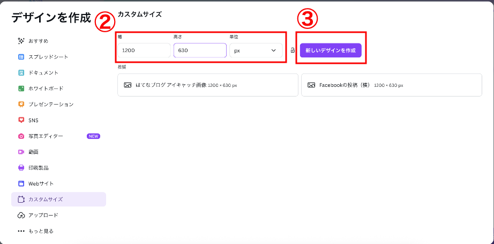Toggle the aspect ratio lock icon
Screen dimensions: 494x244
pyautogui.click(x=293, y=50)
